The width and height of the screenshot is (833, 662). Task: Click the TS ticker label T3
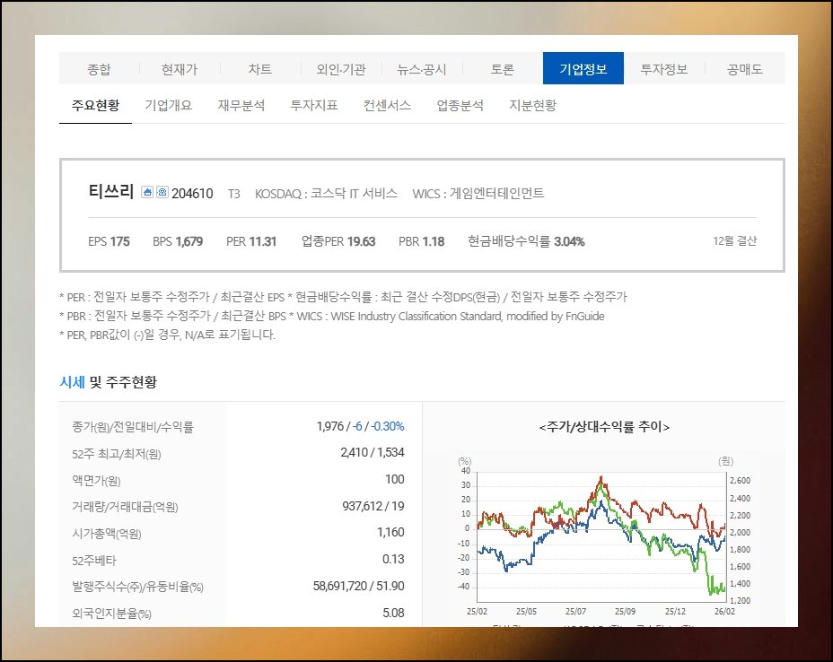[x=233, y=195]
